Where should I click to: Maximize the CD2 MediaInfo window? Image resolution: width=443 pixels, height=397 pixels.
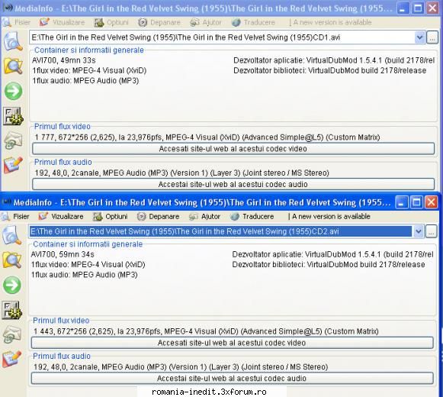tap(416, 202)
